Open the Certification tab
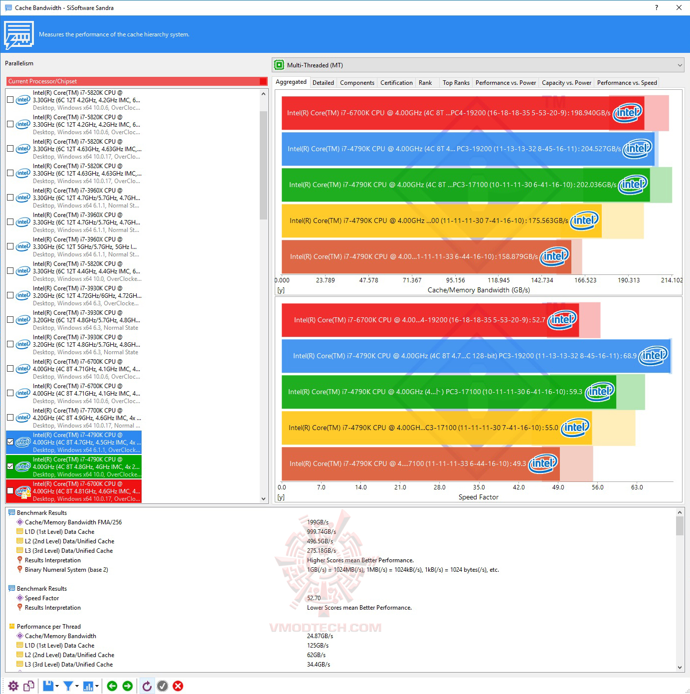 click(x=396, y=83)
